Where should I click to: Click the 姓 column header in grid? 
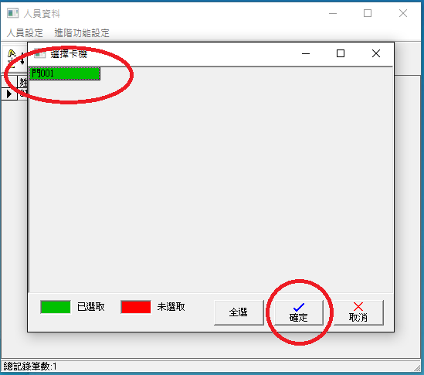pyautogui.click(x=22, y=82)
